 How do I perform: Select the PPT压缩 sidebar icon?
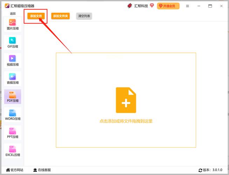click(13, 131)
